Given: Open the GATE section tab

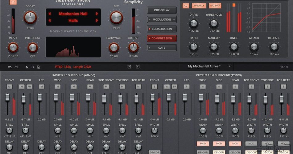Looking at the screenshot, I should coord(162,48).
